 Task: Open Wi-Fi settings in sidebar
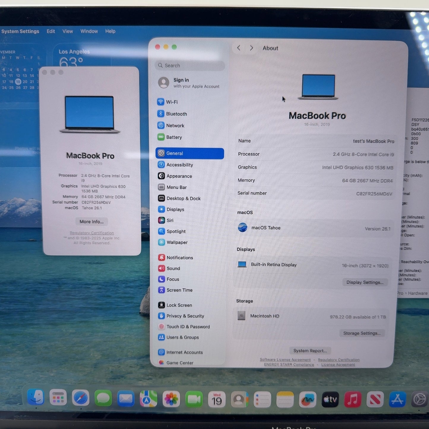pos(171,102)
